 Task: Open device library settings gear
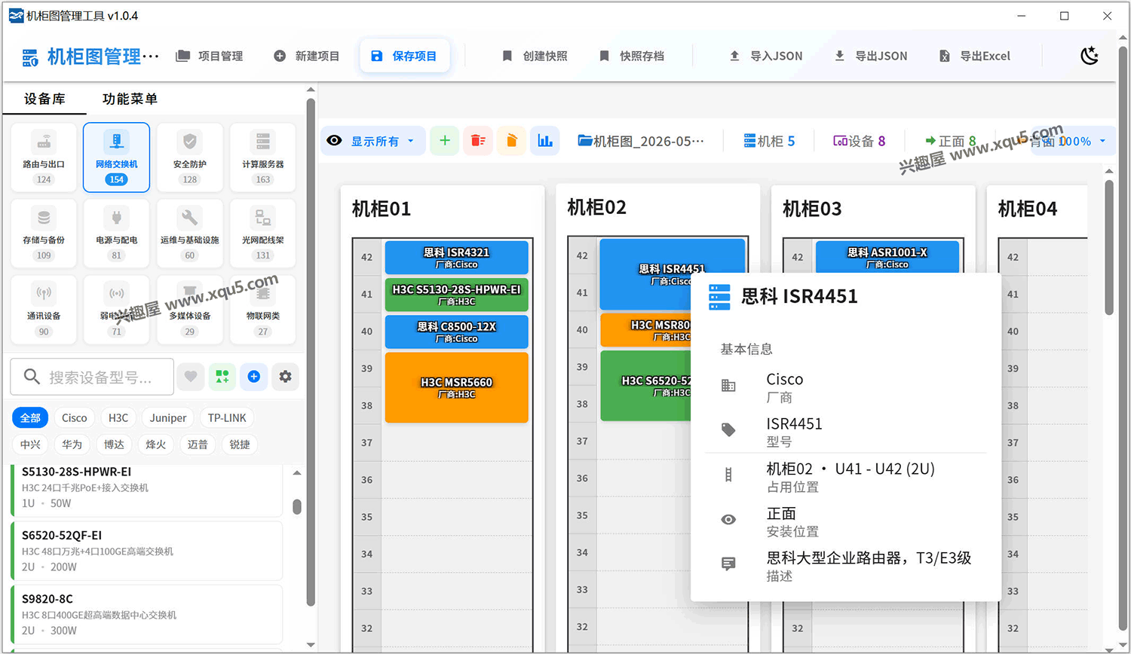pos(285,376)
